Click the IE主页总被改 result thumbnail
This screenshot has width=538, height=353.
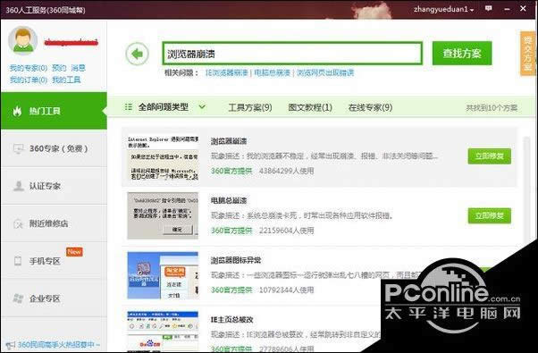tap(163, 332)
